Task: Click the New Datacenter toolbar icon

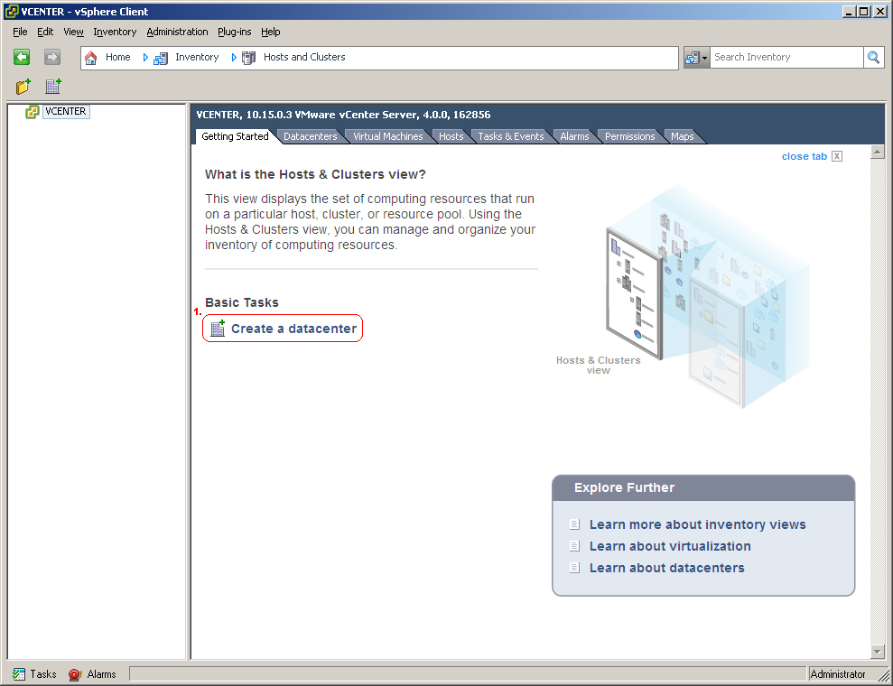Action: [x=53, y=87]
